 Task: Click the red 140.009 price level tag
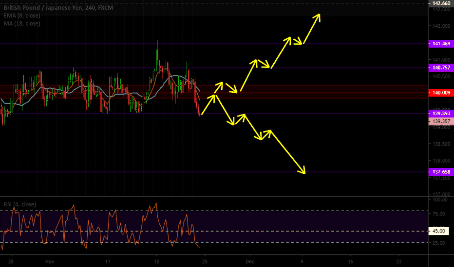click(441, 92)
